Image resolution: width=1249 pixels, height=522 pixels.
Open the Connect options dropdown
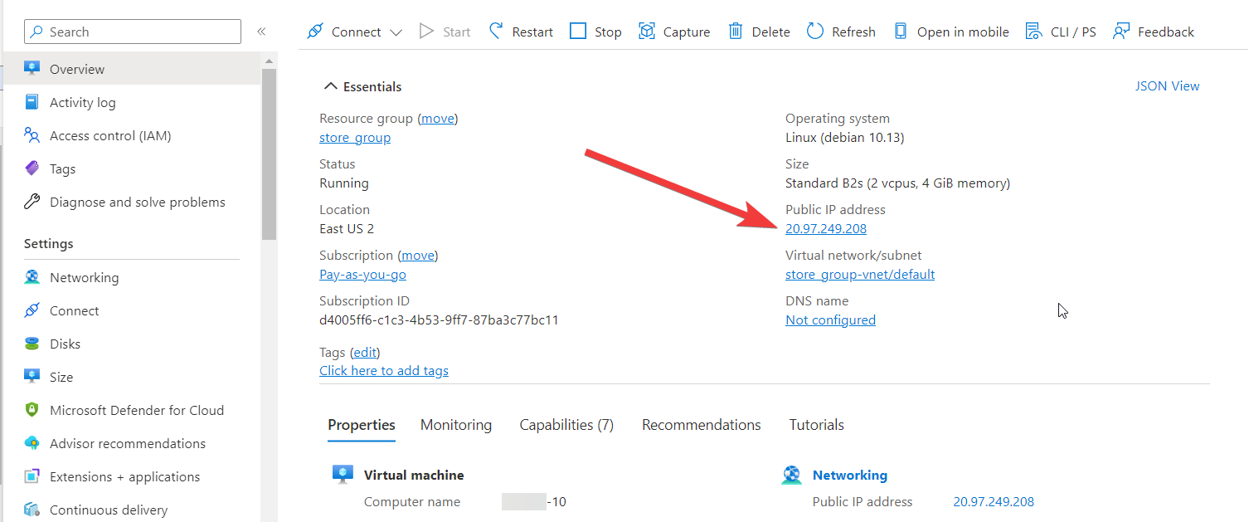pos(396,31)
